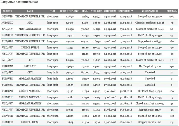Click the target price 104.00 cell
Image resolution: width=179 pixels, height=126 pixels.
85,104
